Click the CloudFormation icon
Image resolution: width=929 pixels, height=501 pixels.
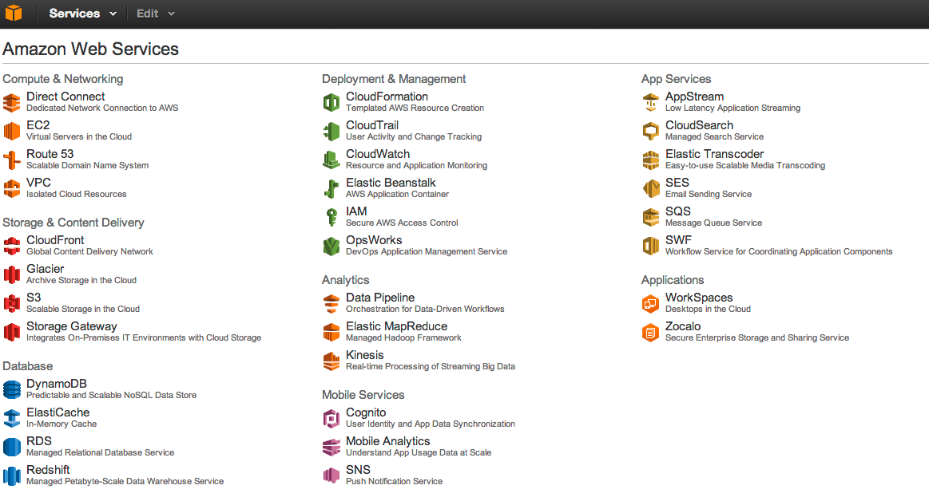pos(332,102)
